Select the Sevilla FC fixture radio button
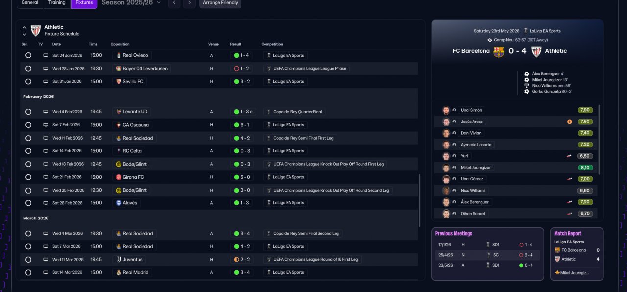 click(28, 82)
